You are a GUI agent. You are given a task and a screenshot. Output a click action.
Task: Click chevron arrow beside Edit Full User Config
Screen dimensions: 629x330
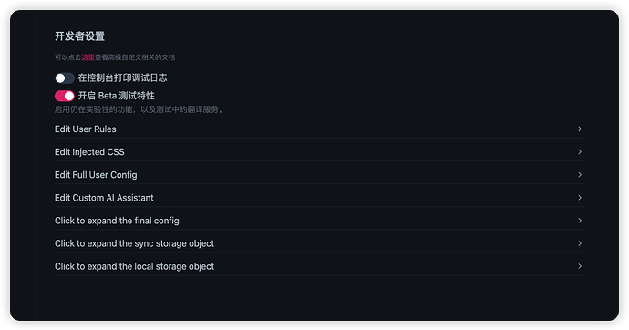click(580, 174)
